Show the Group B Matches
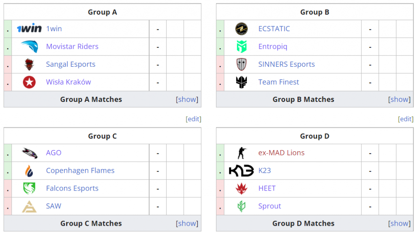 point(400,100)
